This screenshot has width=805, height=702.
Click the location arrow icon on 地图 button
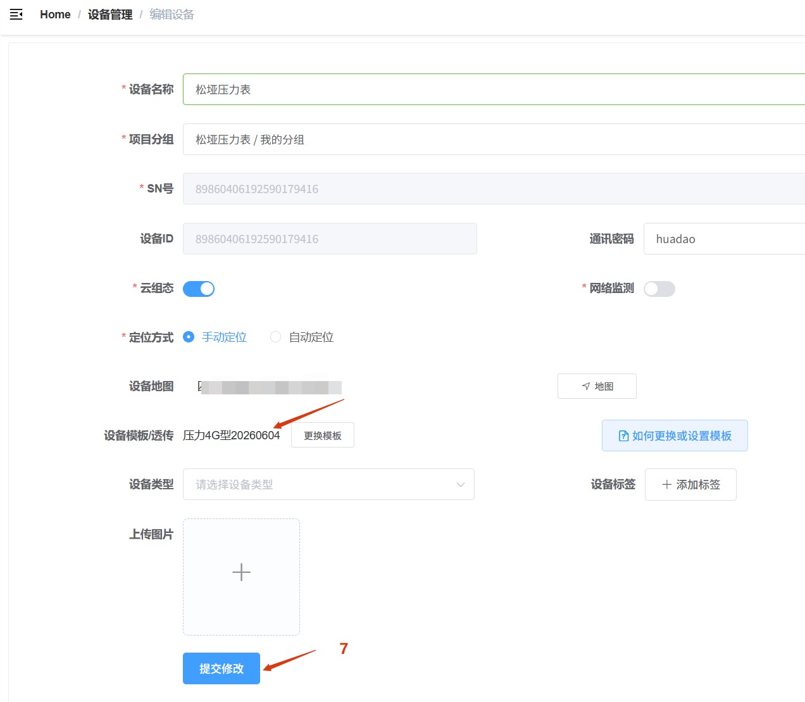(x=586, y=386)
